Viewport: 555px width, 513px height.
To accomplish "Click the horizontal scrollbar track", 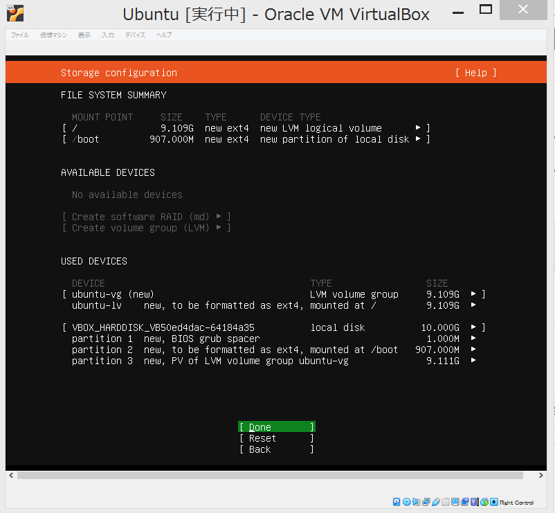I will (x=270, y=476).
